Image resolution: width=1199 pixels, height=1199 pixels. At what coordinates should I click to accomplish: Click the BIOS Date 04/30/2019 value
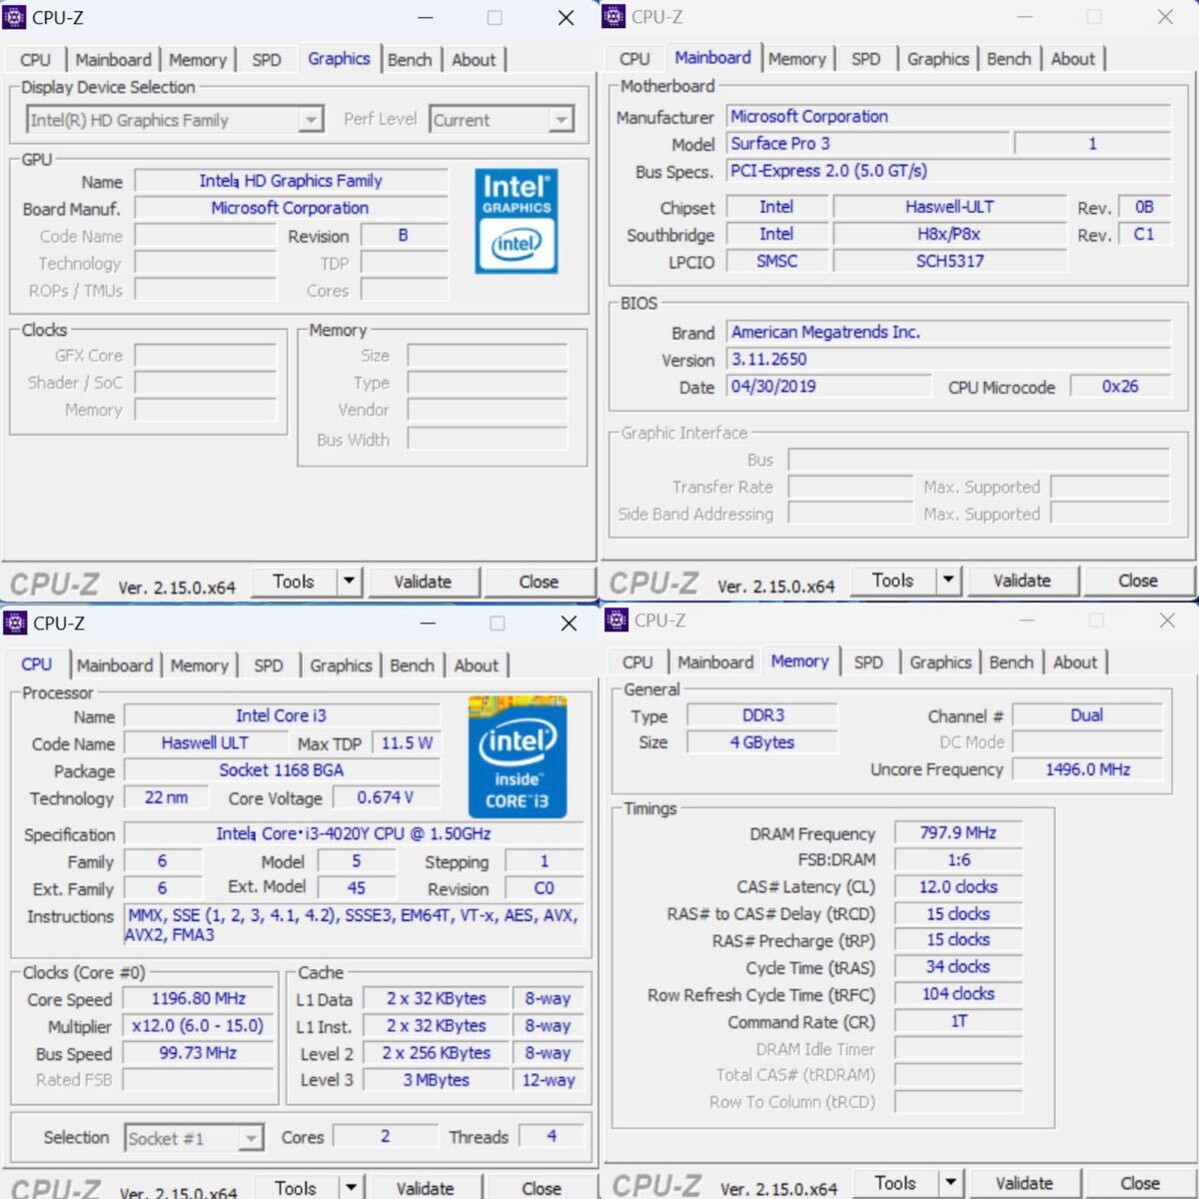(x=828, y=387)
